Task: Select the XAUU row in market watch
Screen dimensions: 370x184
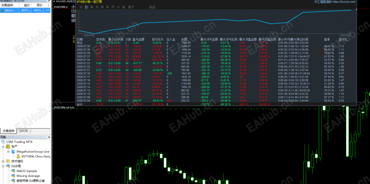Action: pyautogui.click(x=25, y=11)
